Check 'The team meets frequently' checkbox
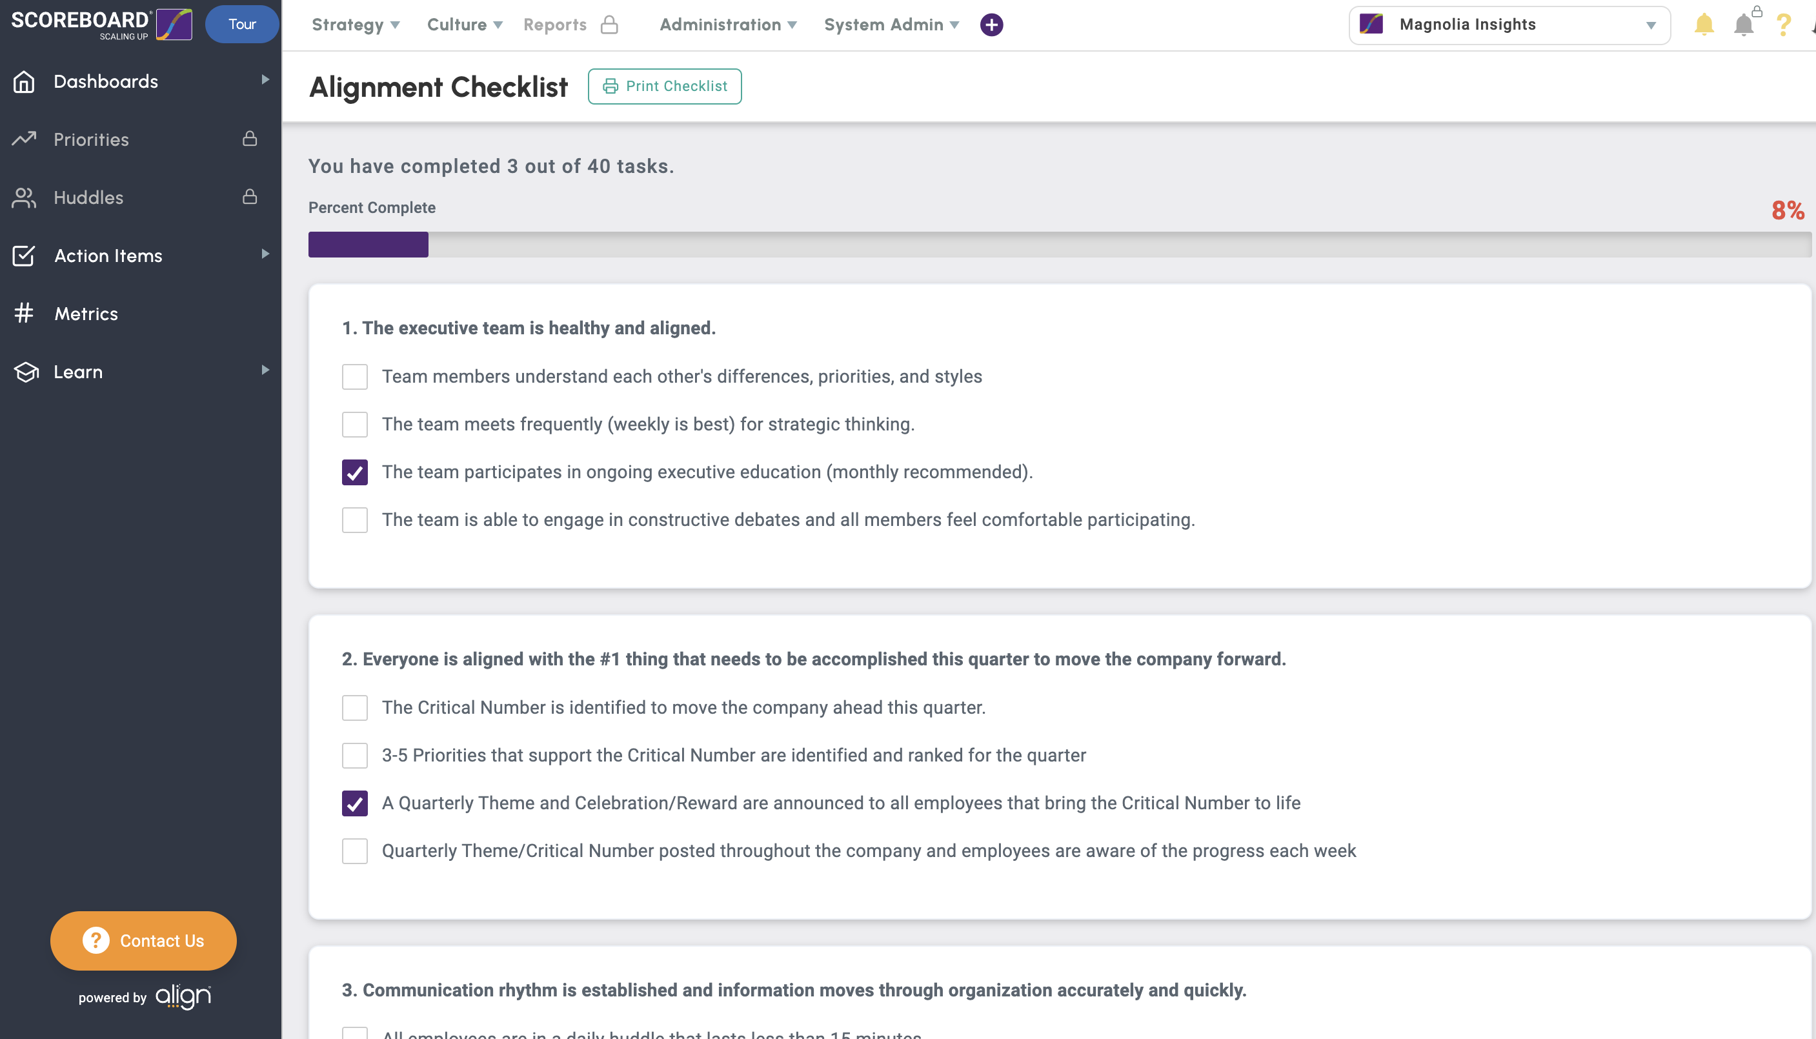This screenshot has height=1039, width=1816. click(355, 425)
